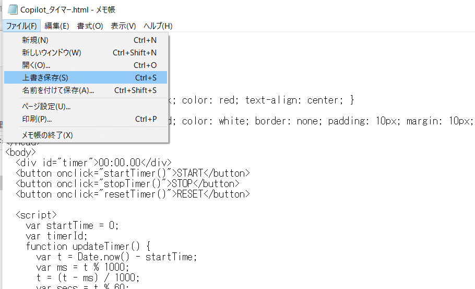Image resolution: width=475 pixels, height=289 pixels.
Task: Open the ヘルプ(H) menu
Action: point(158,26)
